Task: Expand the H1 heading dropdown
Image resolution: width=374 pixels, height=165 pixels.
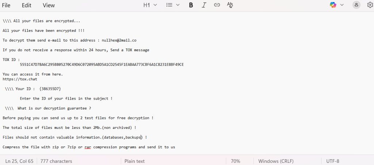Action: [x=150, y=5]
